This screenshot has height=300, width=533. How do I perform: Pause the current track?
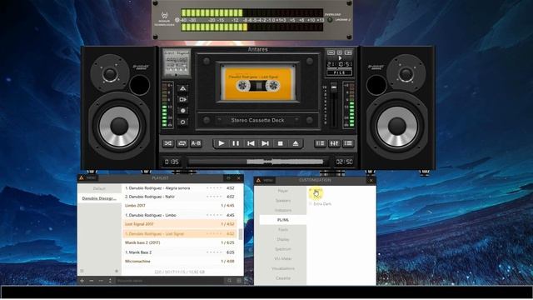click(236, 143)
